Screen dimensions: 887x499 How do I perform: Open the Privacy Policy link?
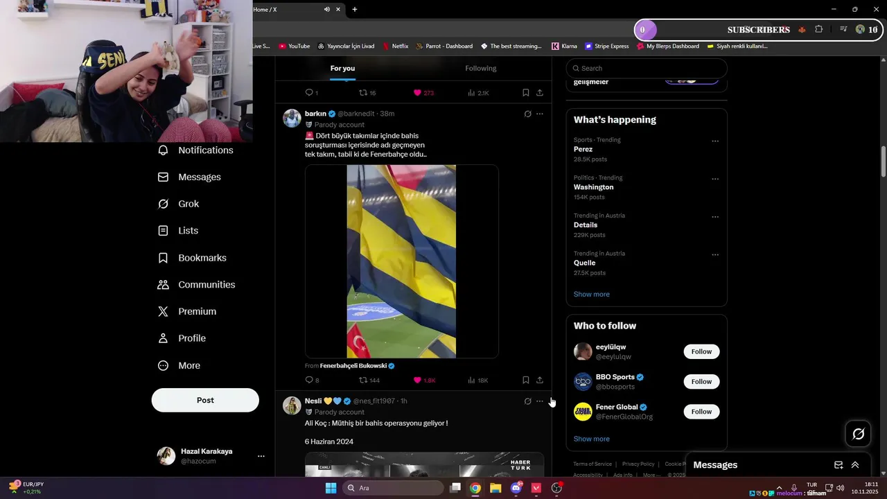pos(638,464)
